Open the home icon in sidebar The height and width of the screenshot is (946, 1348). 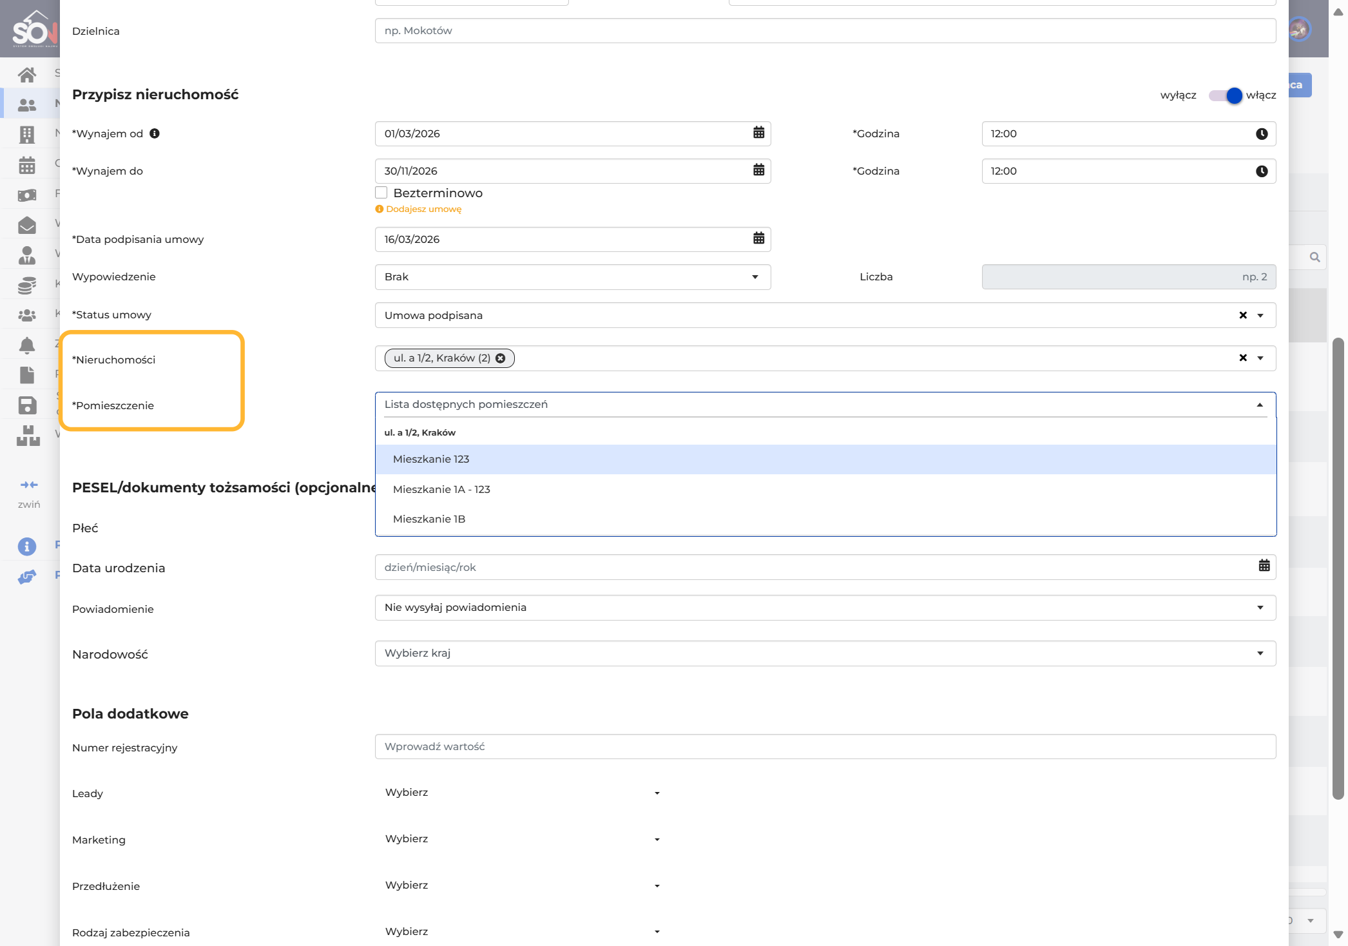27,75
